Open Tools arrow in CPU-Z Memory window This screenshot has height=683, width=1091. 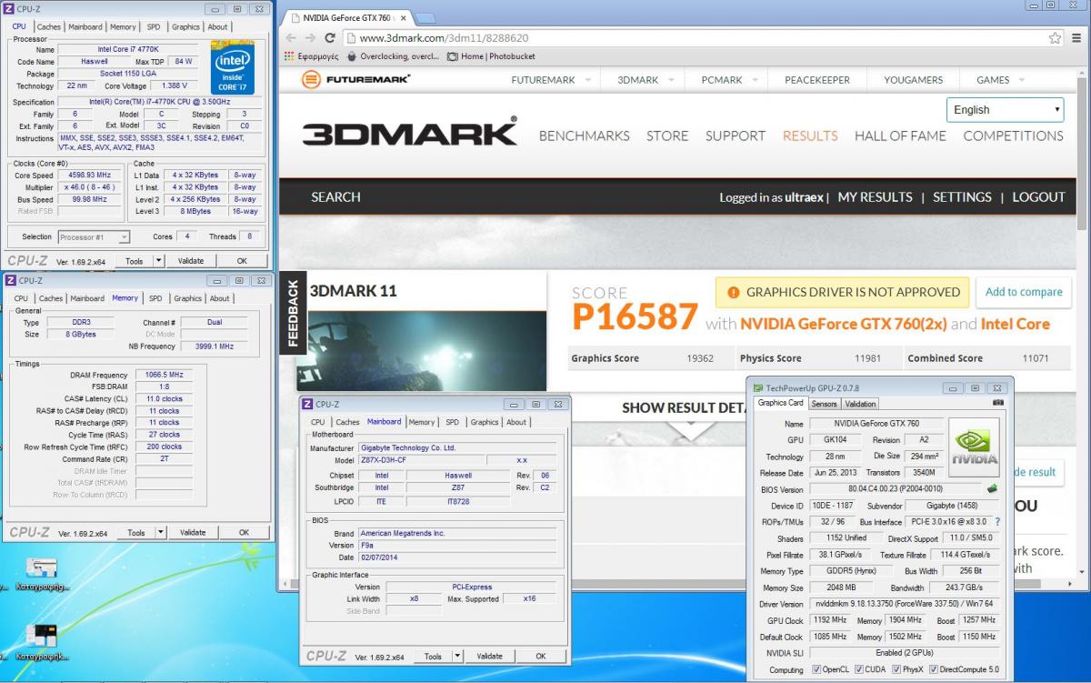click(x=161, y=532)
